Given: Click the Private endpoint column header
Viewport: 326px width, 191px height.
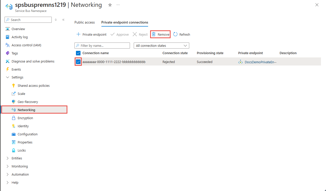Looking at the screenshot, I should click(251, 53).
